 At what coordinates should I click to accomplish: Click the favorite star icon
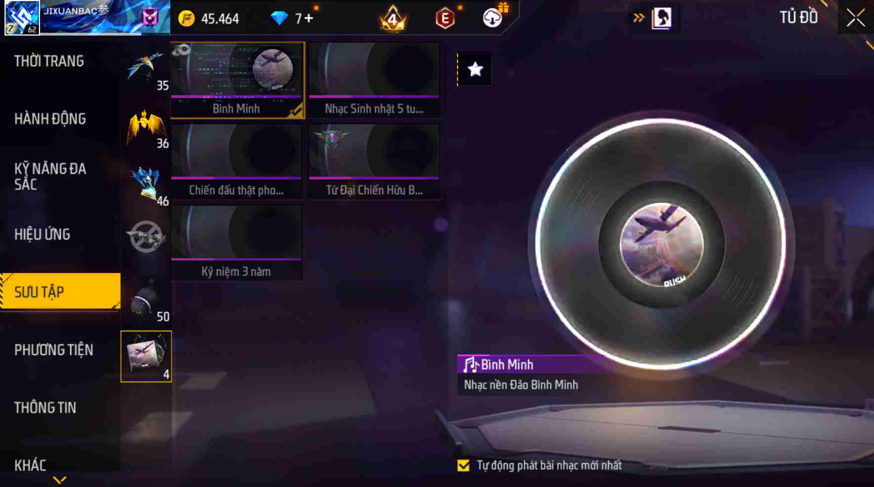coord(475,69)
